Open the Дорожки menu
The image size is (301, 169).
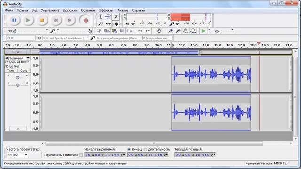click(70, 10)
